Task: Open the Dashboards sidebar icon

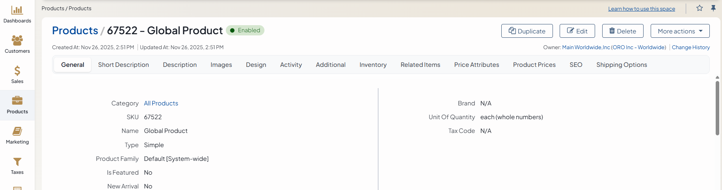Action: pos(17,10)
